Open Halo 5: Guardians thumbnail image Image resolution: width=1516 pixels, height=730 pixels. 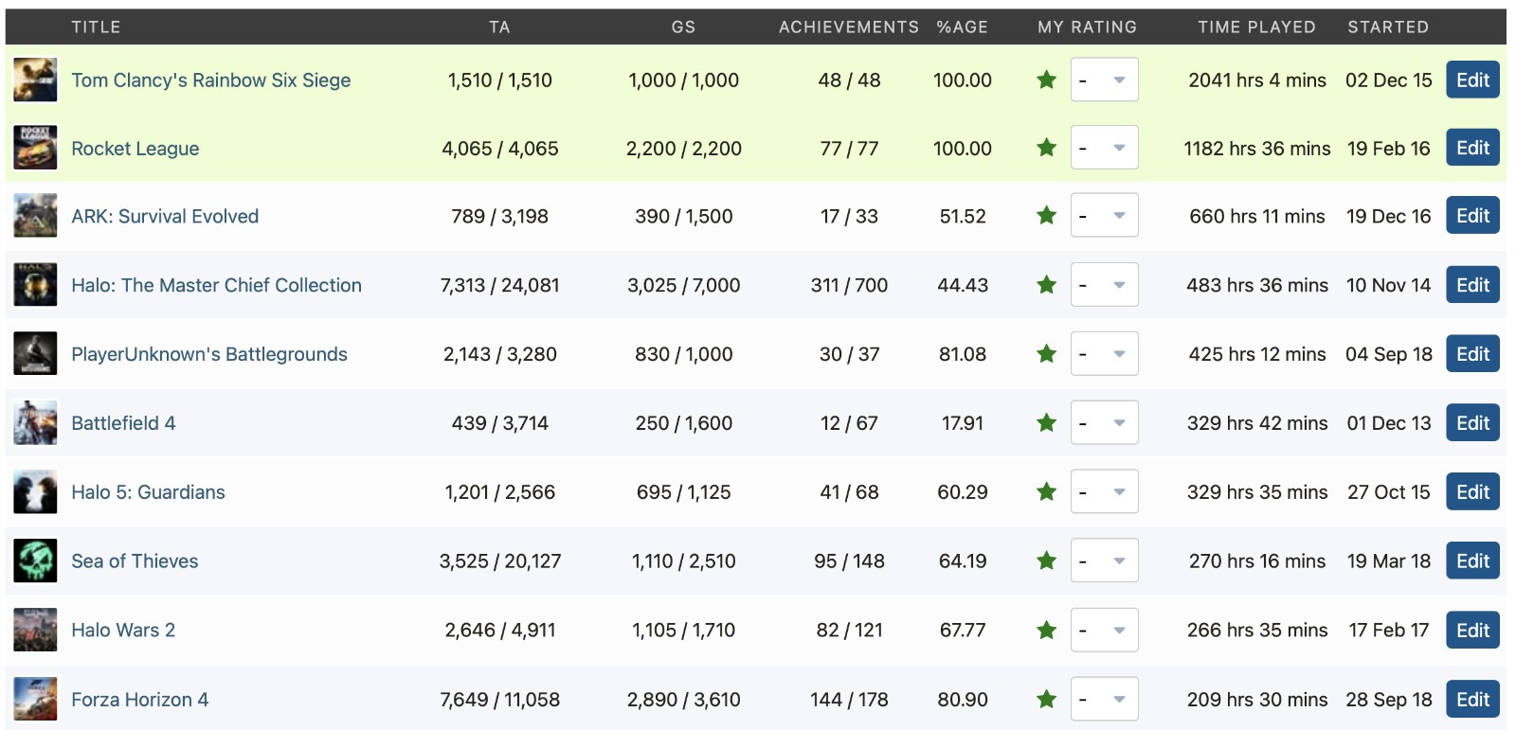coord(35,492)
